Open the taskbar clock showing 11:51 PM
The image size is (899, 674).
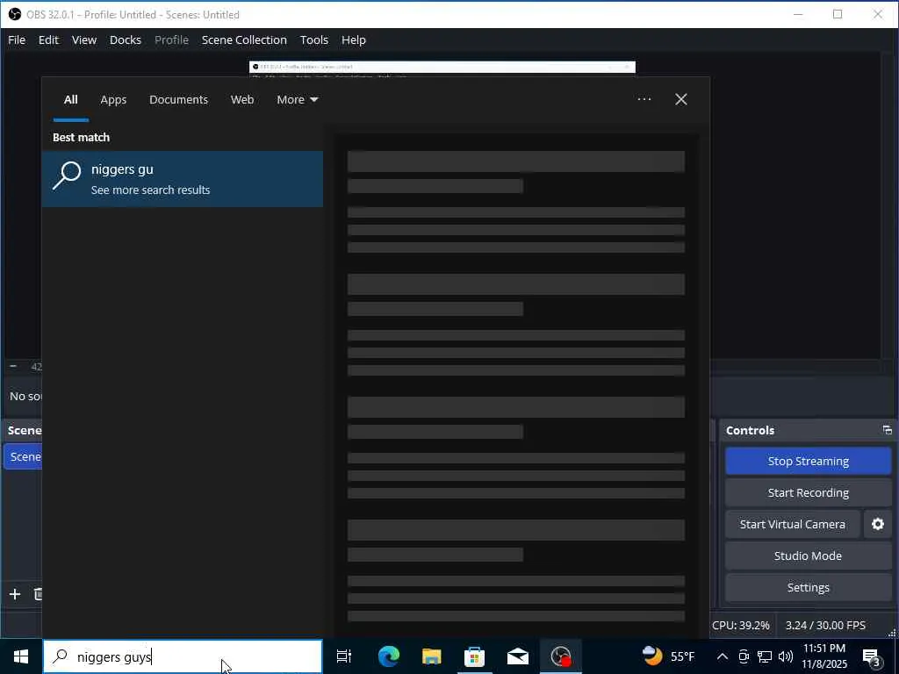[823, 656]
